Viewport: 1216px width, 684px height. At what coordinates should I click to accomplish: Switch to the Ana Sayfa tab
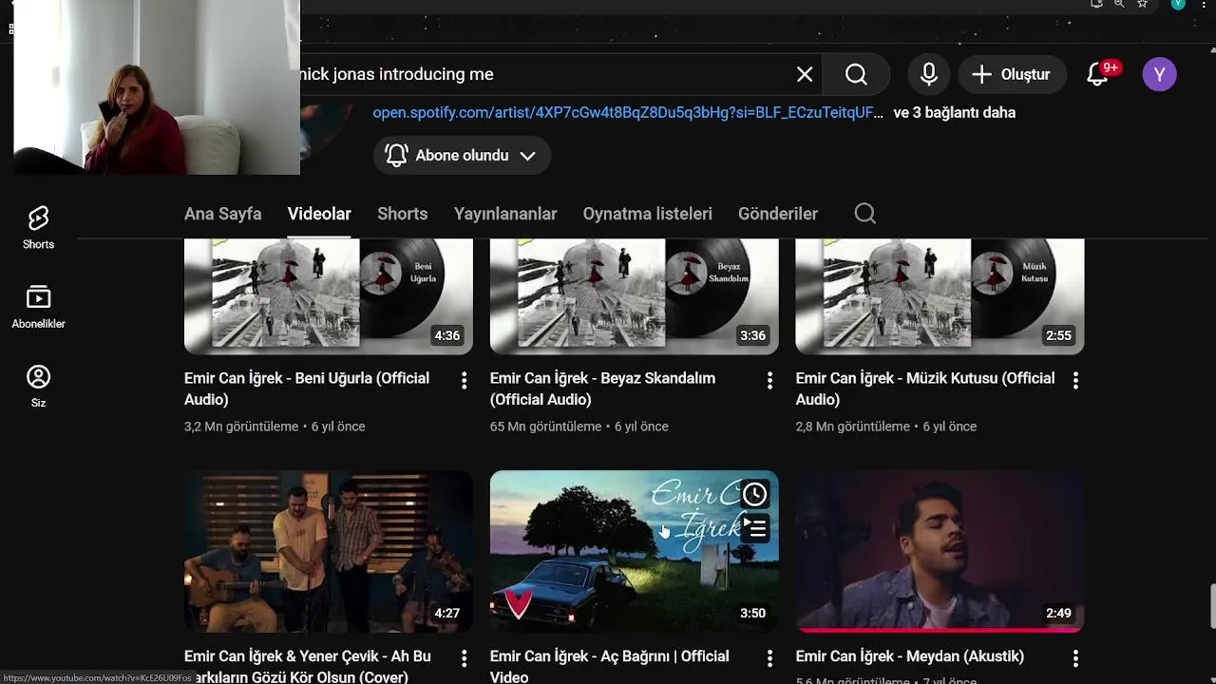222,214
